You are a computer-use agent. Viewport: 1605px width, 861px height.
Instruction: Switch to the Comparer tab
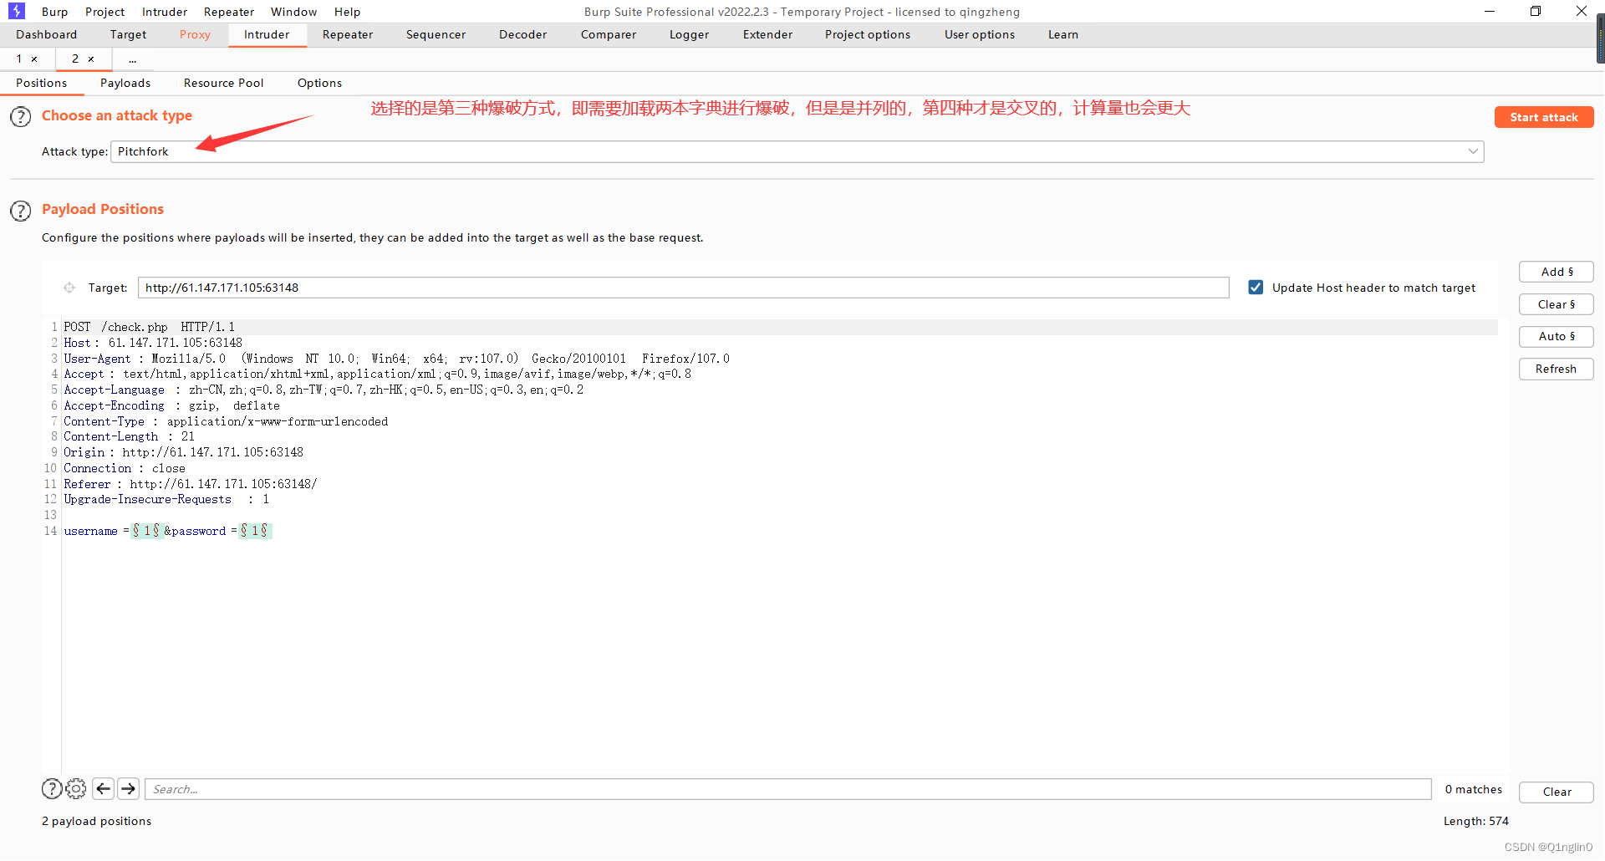pos(609,34)
